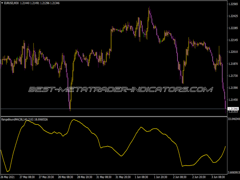
Task: Click the 1 Jun 08:30 time label
Action: point(141,177)
